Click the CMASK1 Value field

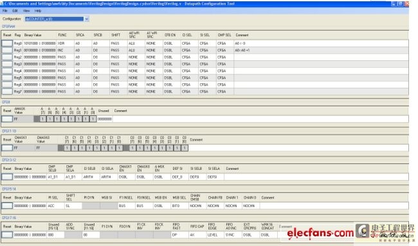coord(24,148)
